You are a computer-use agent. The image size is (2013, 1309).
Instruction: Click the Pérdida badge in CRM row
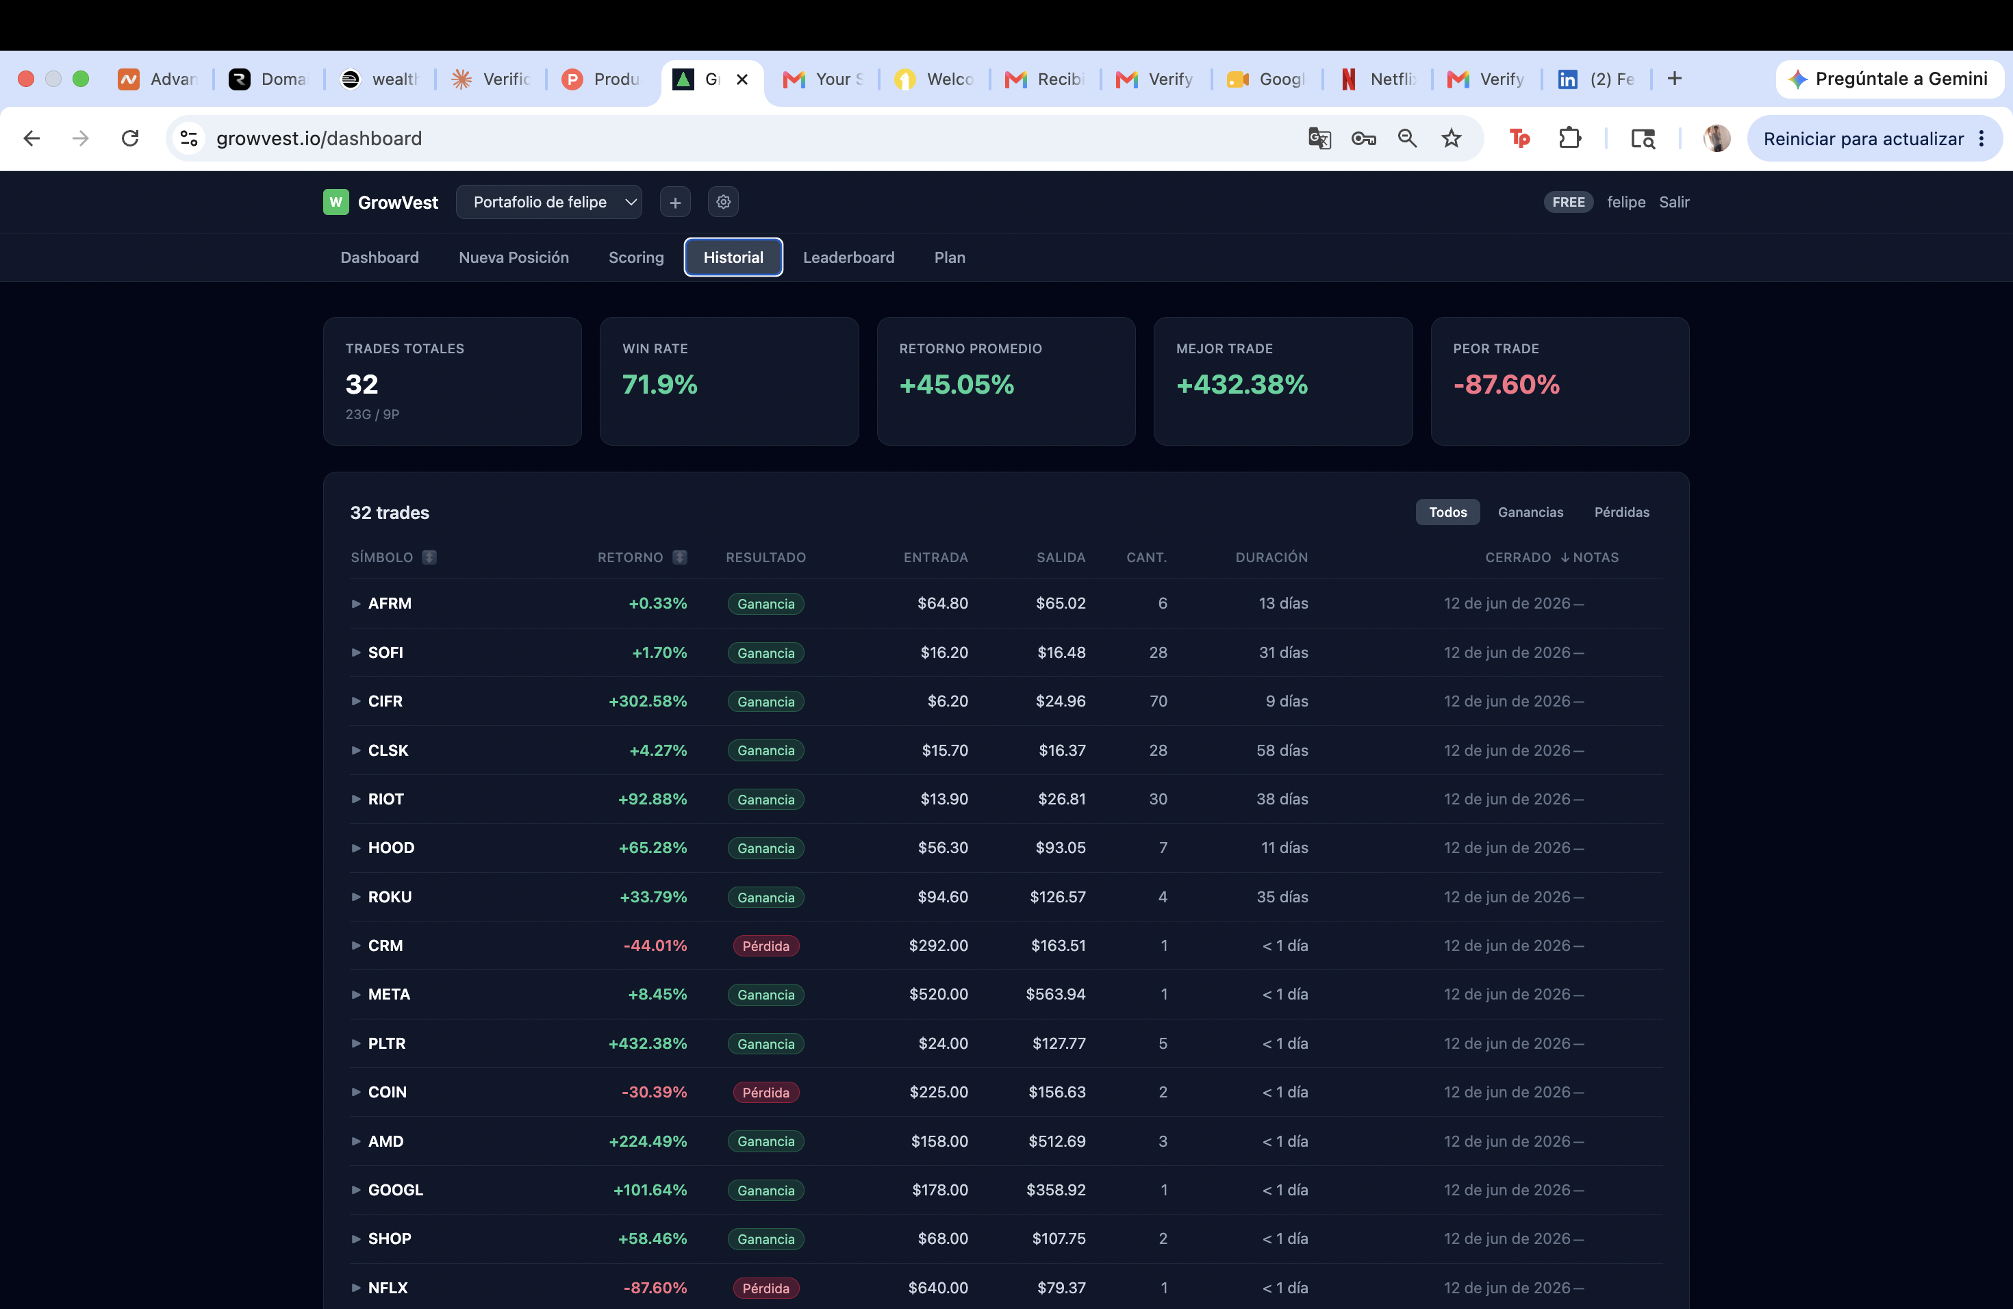(765, 946)
